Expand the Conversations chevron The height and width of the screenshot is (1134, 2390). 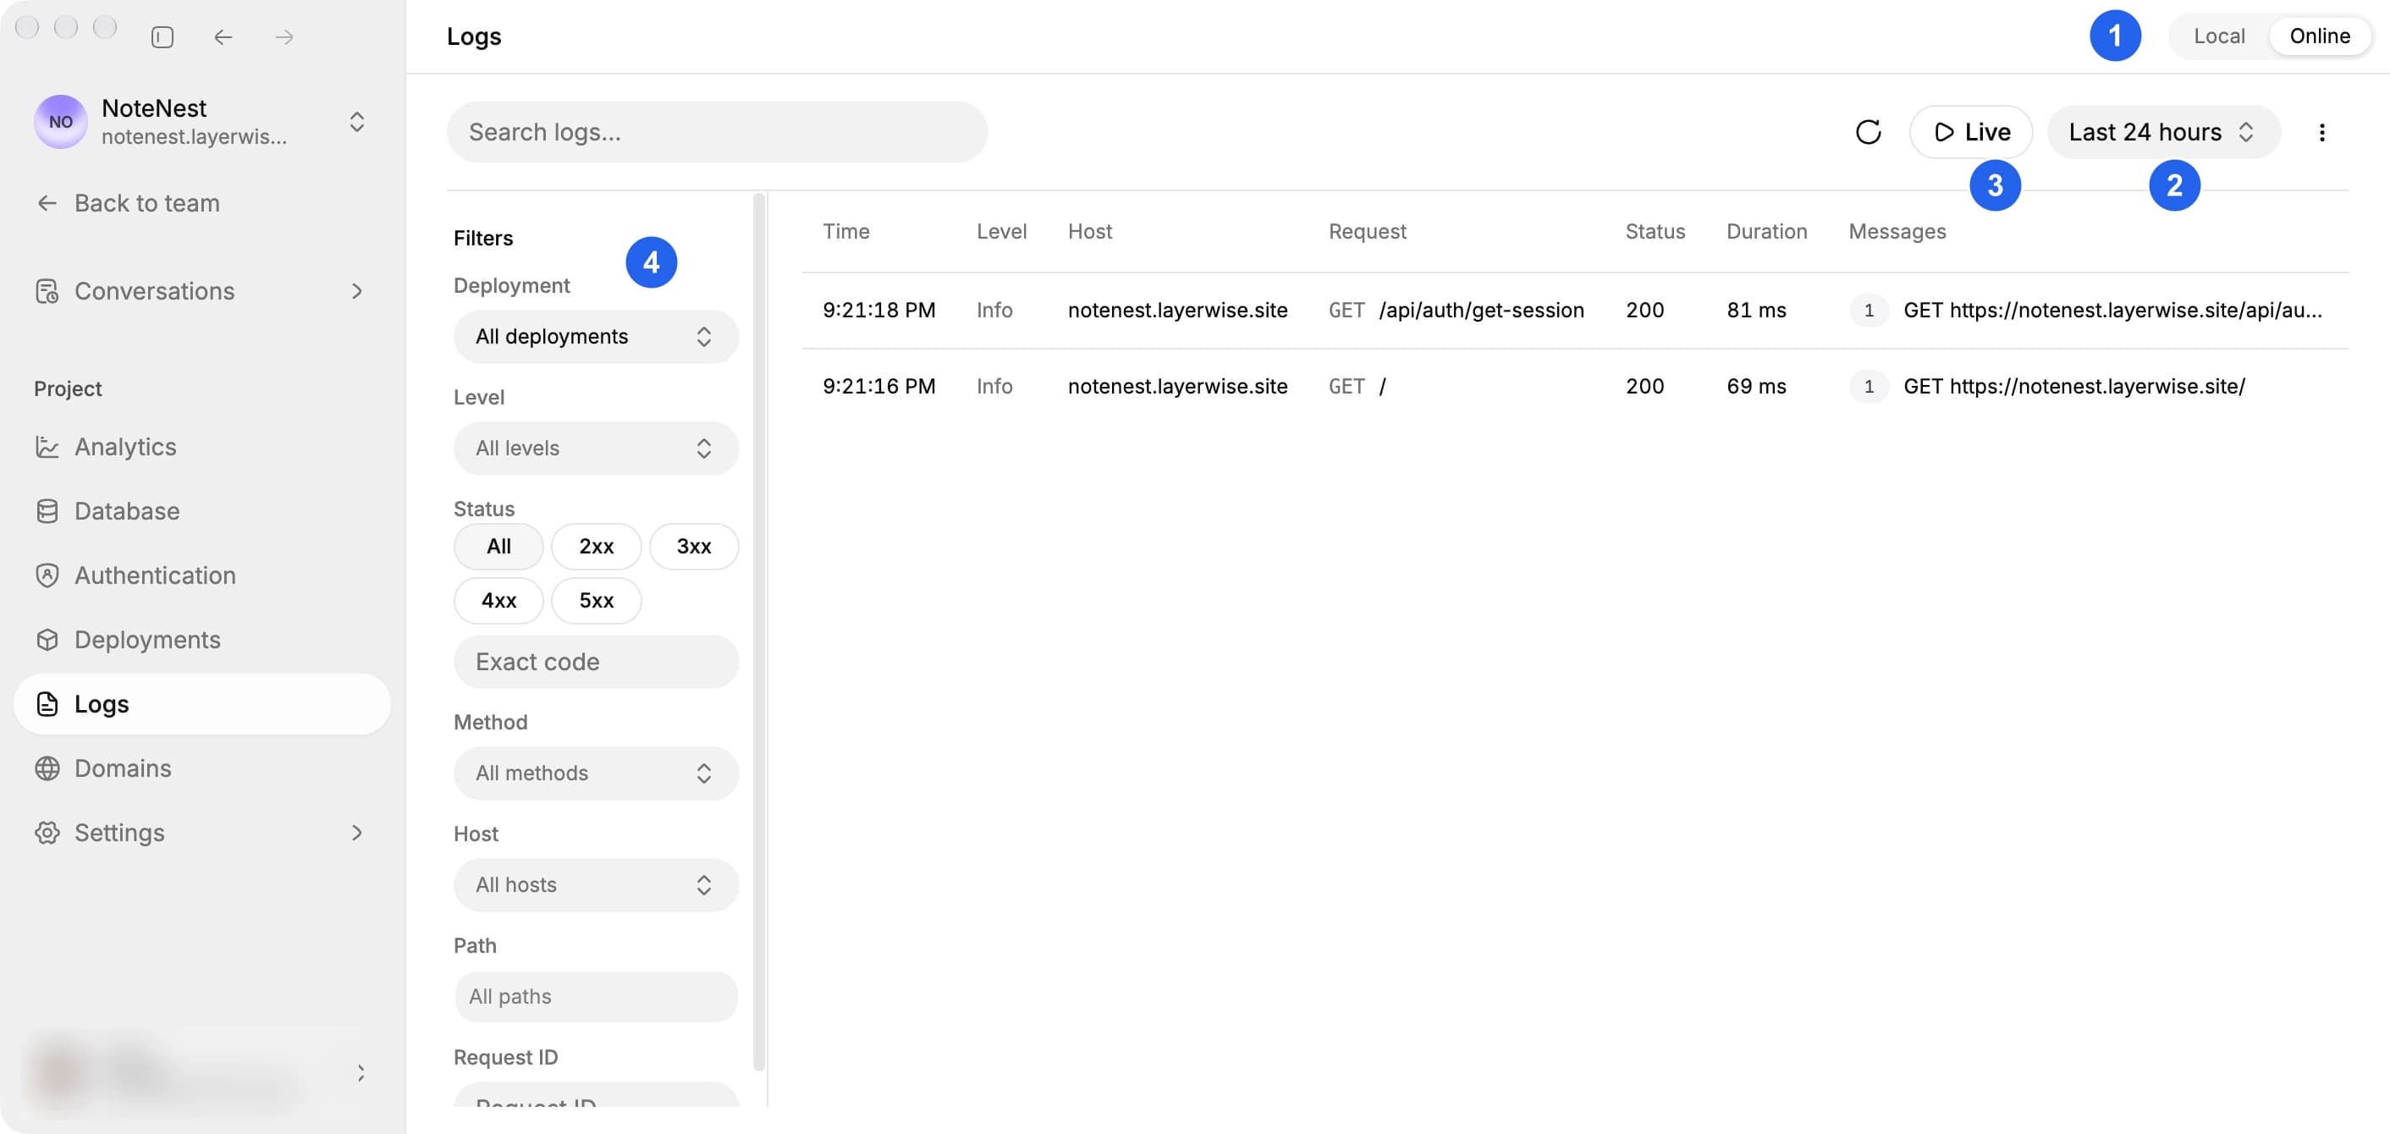click(x=357, y=291)
